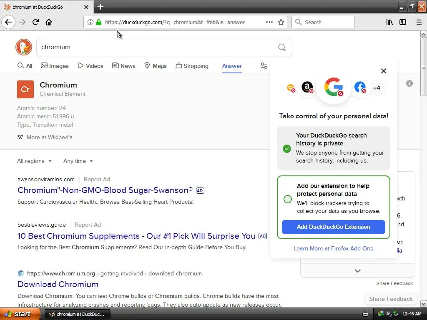The height and width of the screenshot is (320, 427).
Task: Submit search with the magnifier icon
Action: point(282,47)
